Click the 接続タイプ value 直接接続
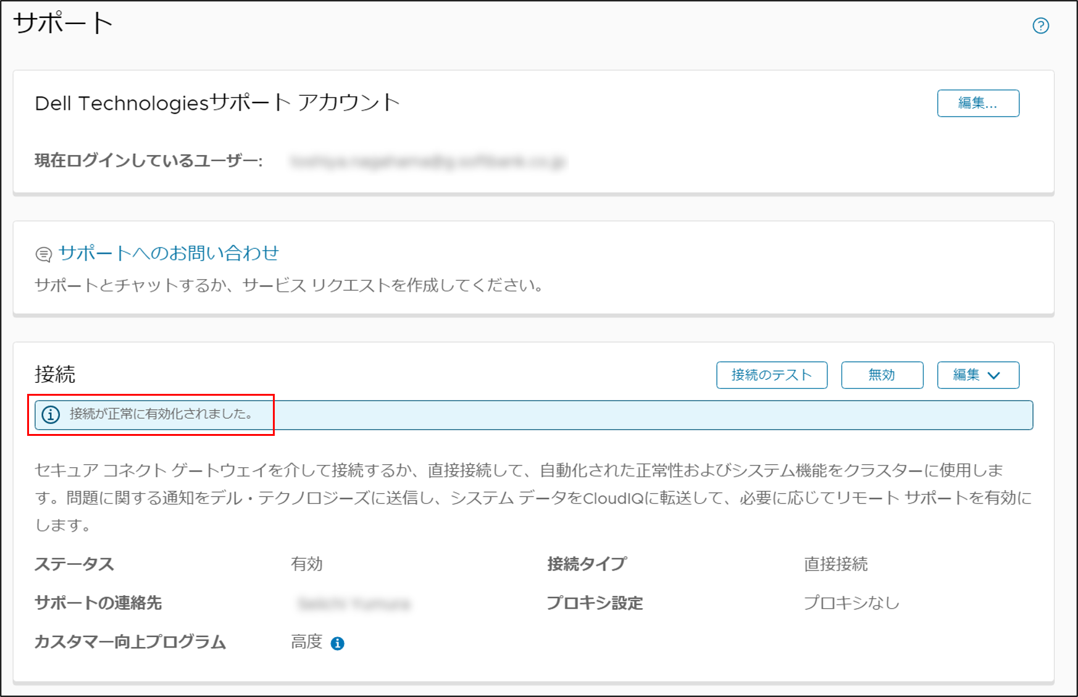The width and height of the screenshot is (1078, 697). 836,564
